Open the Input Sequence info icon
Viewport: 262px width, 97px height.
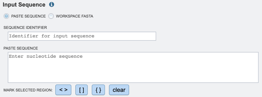click(x=52, y=5)
